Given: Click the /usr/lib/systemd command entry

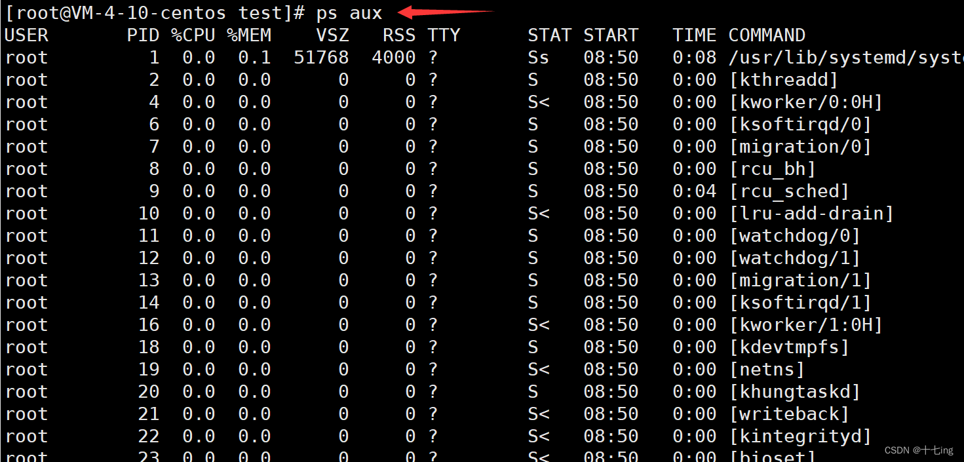Looking at the screenshot, I should pos(845,58).
